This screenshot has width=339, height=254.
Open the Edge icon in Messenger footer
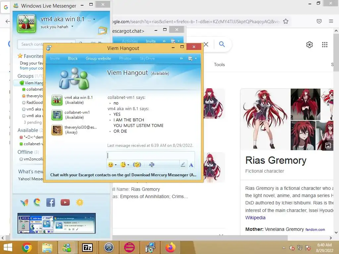[37, 202]
